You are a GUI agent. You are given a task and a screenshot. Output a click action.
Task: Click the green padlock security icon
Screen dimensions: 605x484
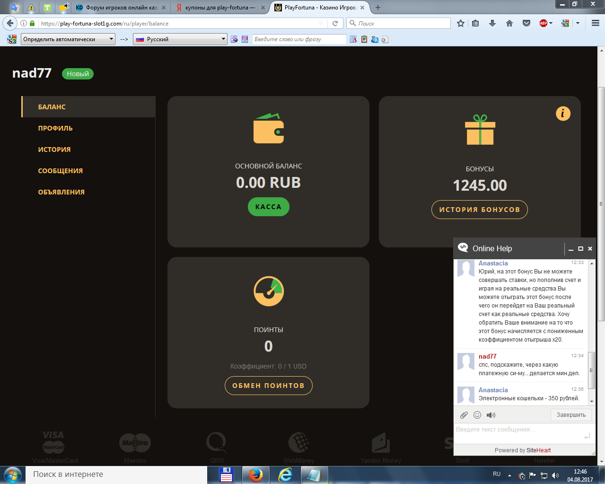pos(32,23)
